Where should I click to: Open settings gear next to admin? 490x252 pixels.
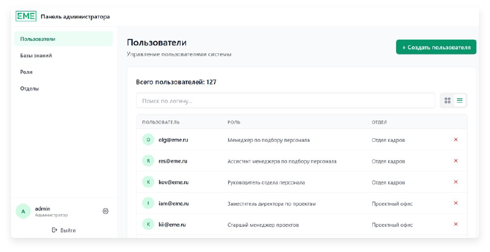click(x=105, y=211)
